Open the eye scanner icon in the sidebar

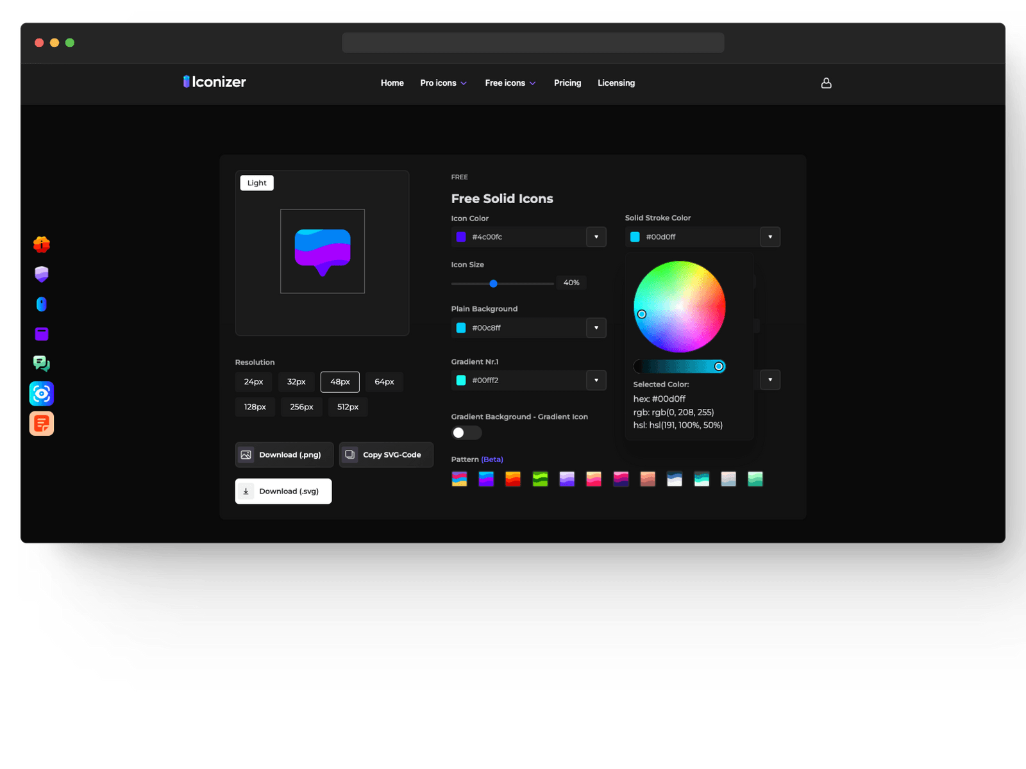coord(41,393)
